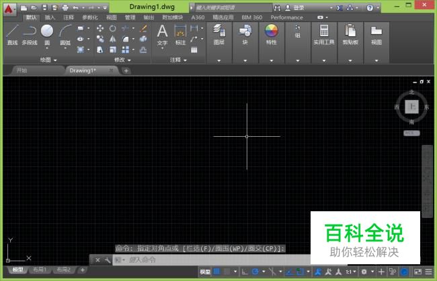Open the 1:1 annotation scale dropdown
437x281 pixels.
tap(350, 272)
